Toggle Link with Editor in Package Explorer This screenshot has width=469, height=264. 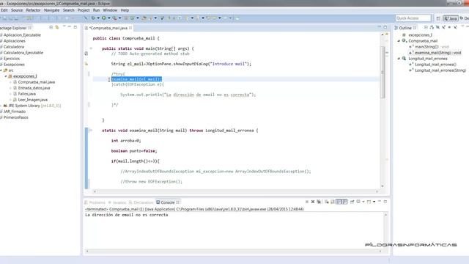point(57,27)
